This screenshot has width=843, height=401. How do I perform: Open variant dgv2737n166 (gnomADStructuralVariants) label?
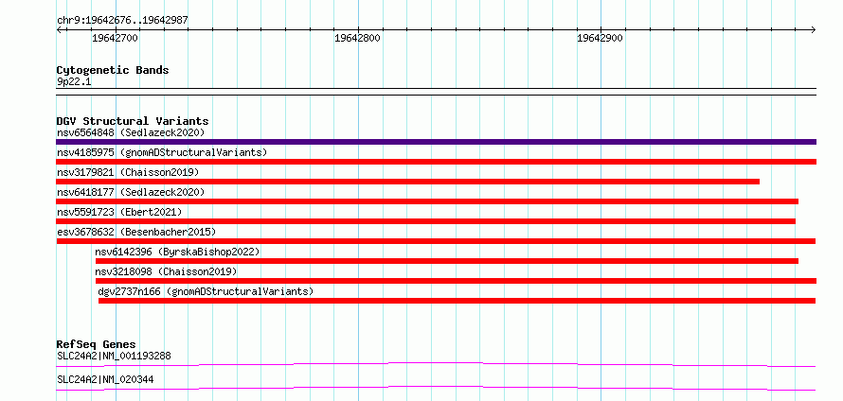click(x=206, y=291)
